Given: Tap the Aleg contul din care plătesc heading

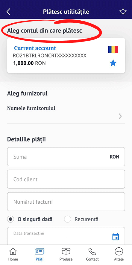Looking at the screenshot, I should [x=45, y=31].
